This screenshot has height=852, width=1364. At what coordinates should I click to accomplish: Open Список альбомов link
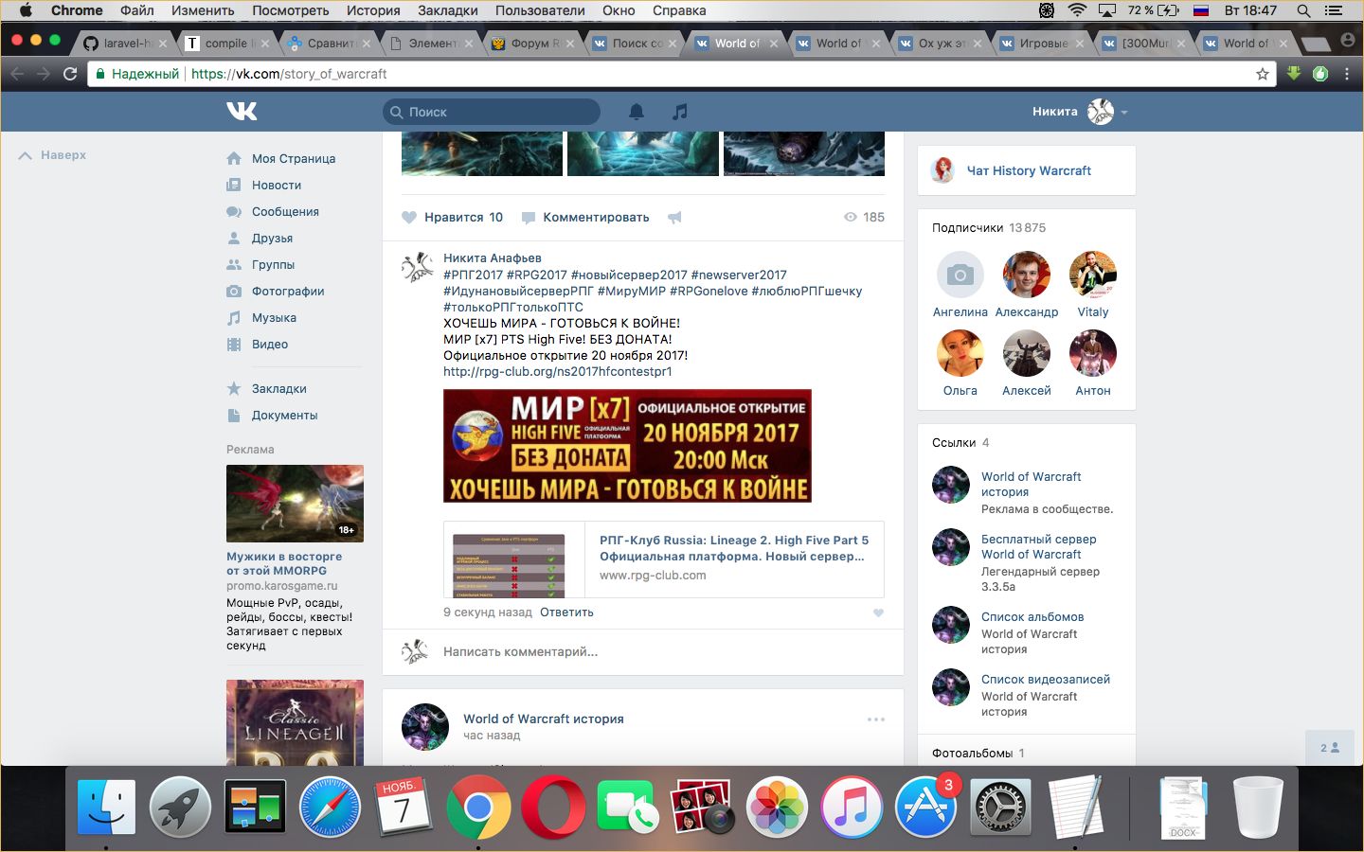pyautogui.click(x=1032, y=617)
